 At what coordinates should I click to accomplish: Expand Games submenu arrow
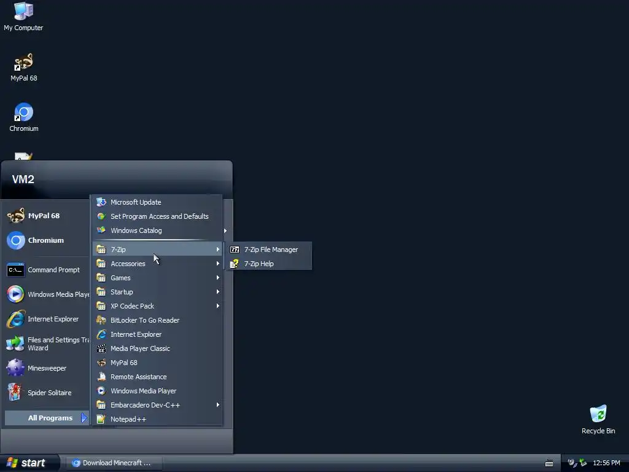218,278
